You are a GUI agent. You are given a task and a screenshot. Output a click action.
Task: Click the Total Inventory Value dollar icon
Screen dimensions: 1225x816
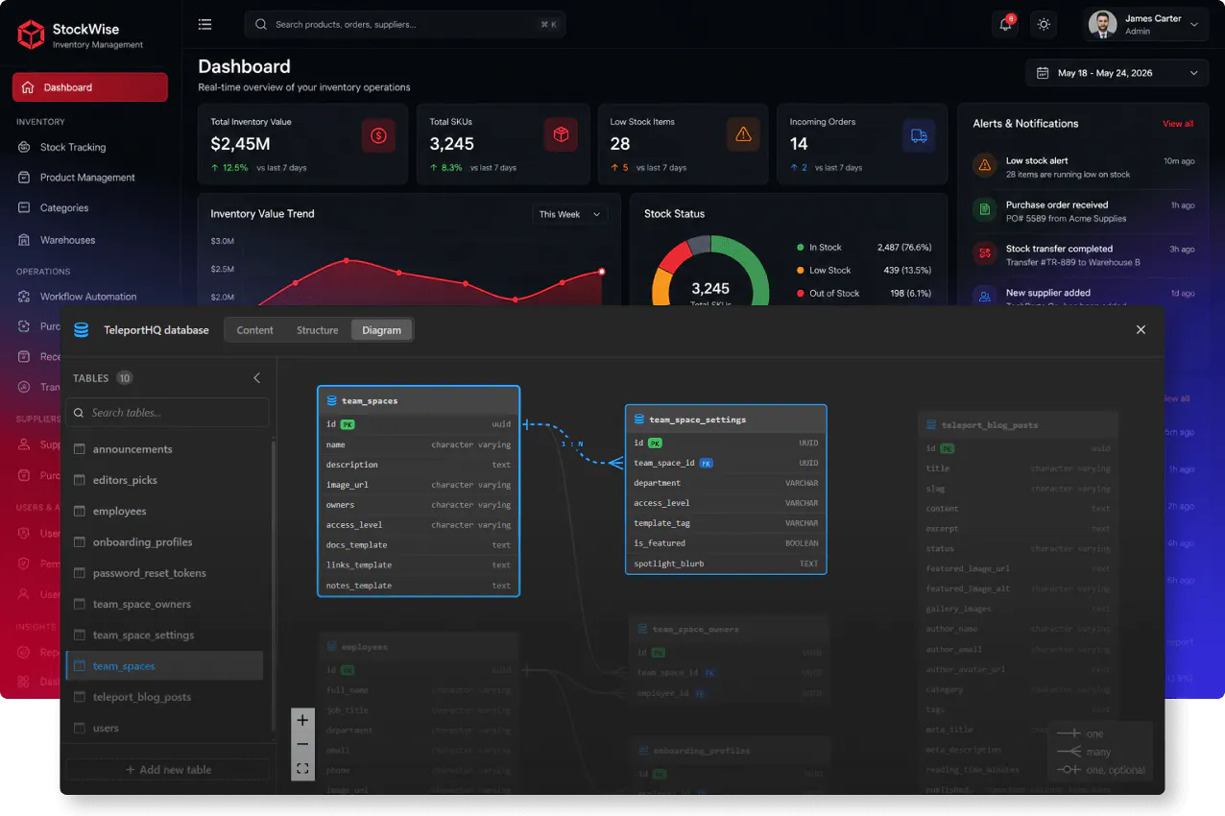(x=378, y=135)
